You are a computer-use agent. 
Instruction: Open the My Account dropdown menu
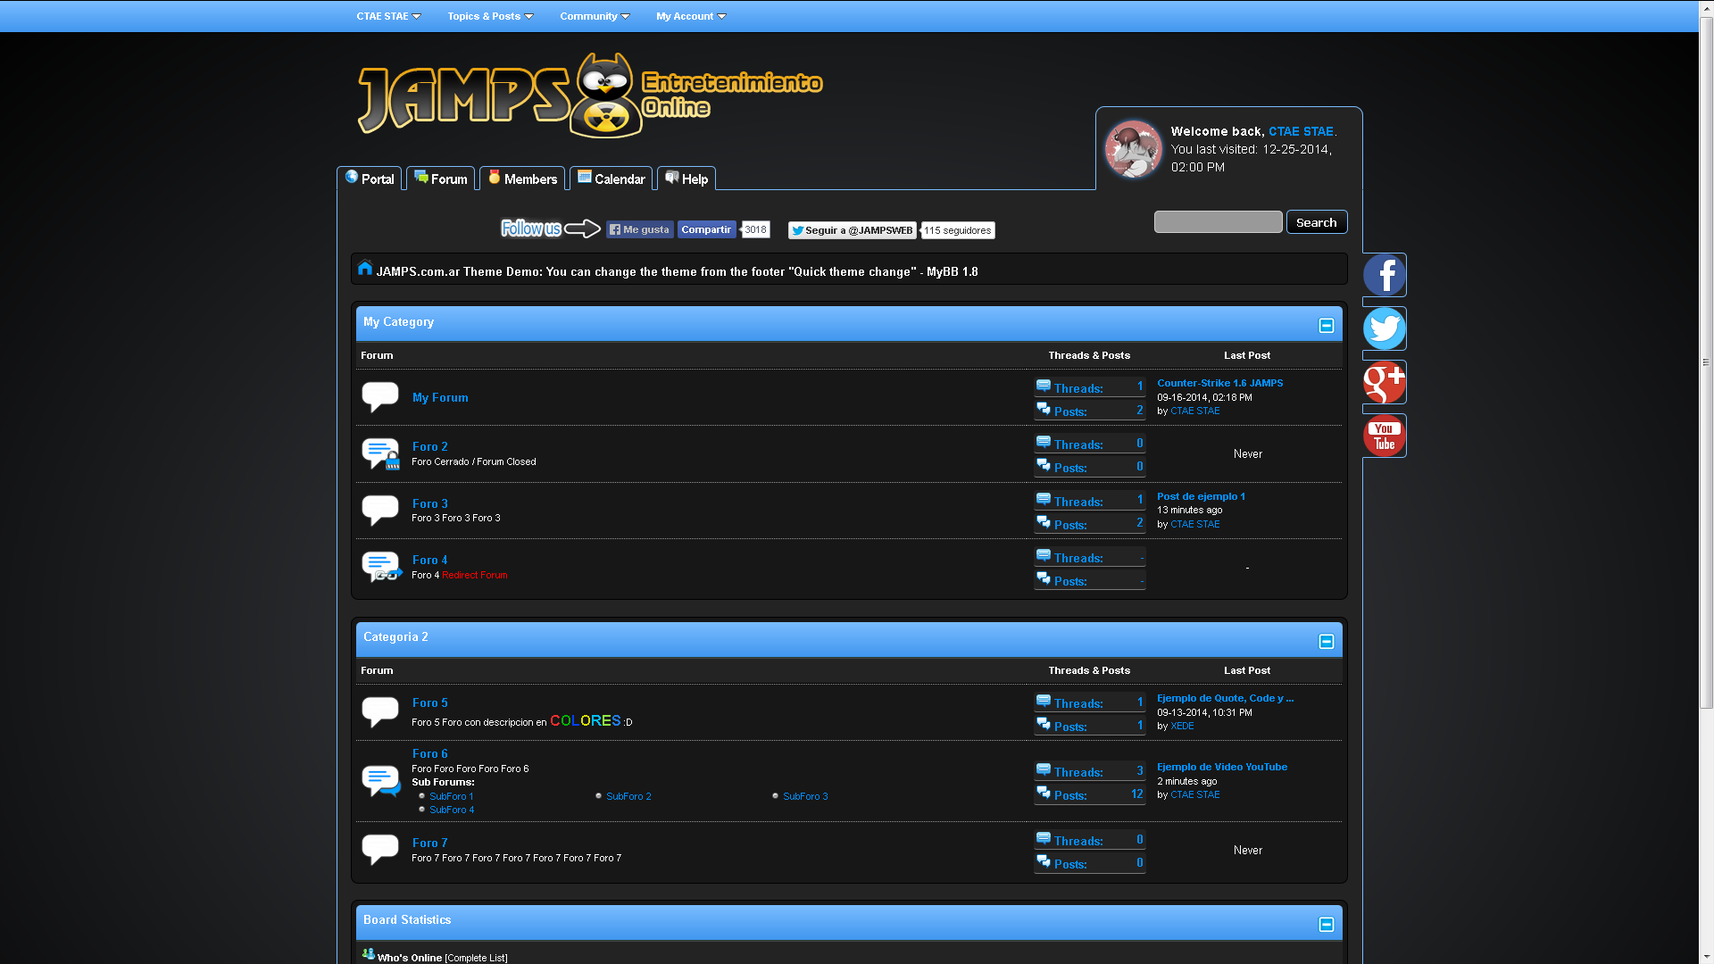click(x=691, y=16)
